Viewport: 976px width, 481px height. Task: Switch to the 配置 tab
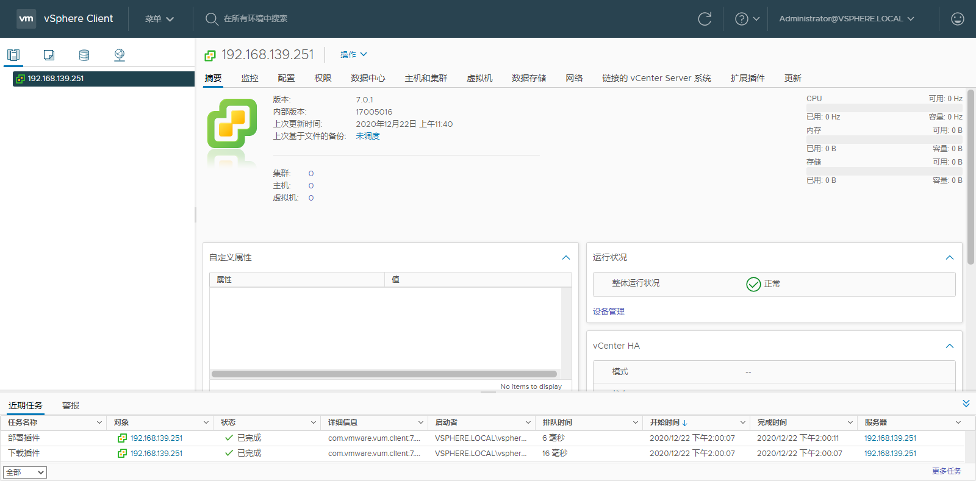click(287, 78)
